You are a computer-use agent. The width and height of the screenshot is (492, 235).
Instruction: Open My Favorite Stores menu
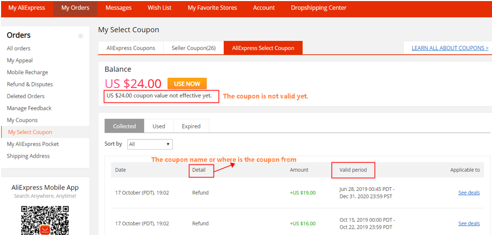point(212,8)
